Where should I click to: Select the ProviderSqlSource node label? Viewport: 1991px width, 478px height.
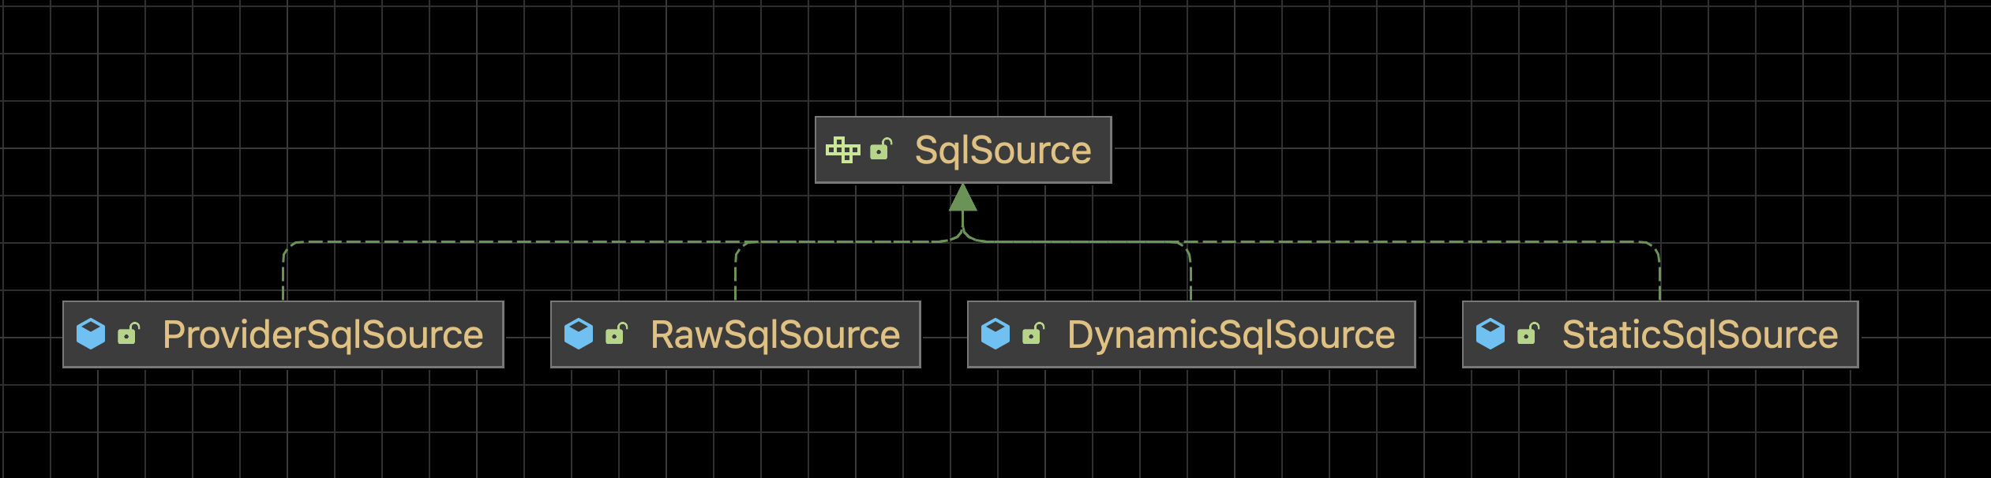click(x=323, y=335)
